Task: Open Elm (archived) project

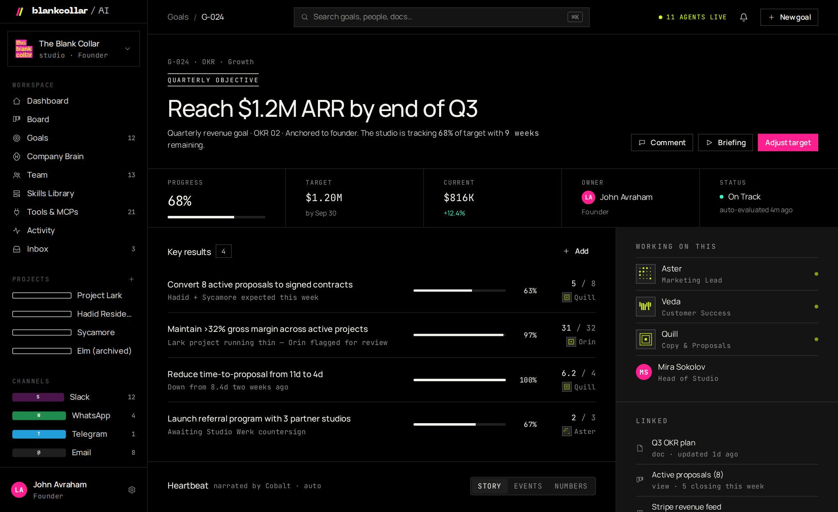Action: (74, 351)
